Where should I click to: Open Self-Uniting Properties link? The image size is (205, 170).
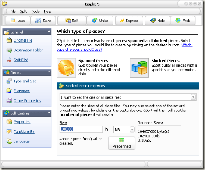(x=22, y=122)
